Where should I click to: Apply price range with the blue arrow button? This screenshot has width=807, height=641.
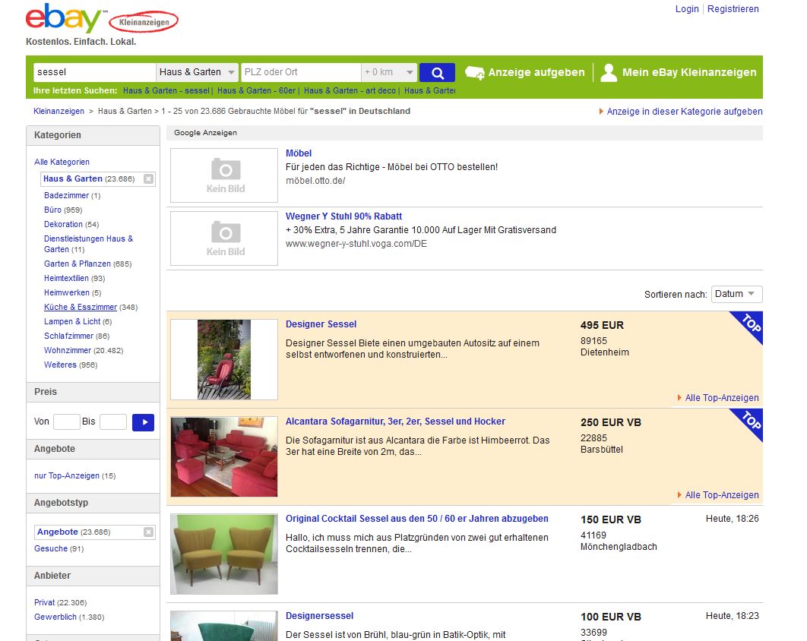[143, 422]
